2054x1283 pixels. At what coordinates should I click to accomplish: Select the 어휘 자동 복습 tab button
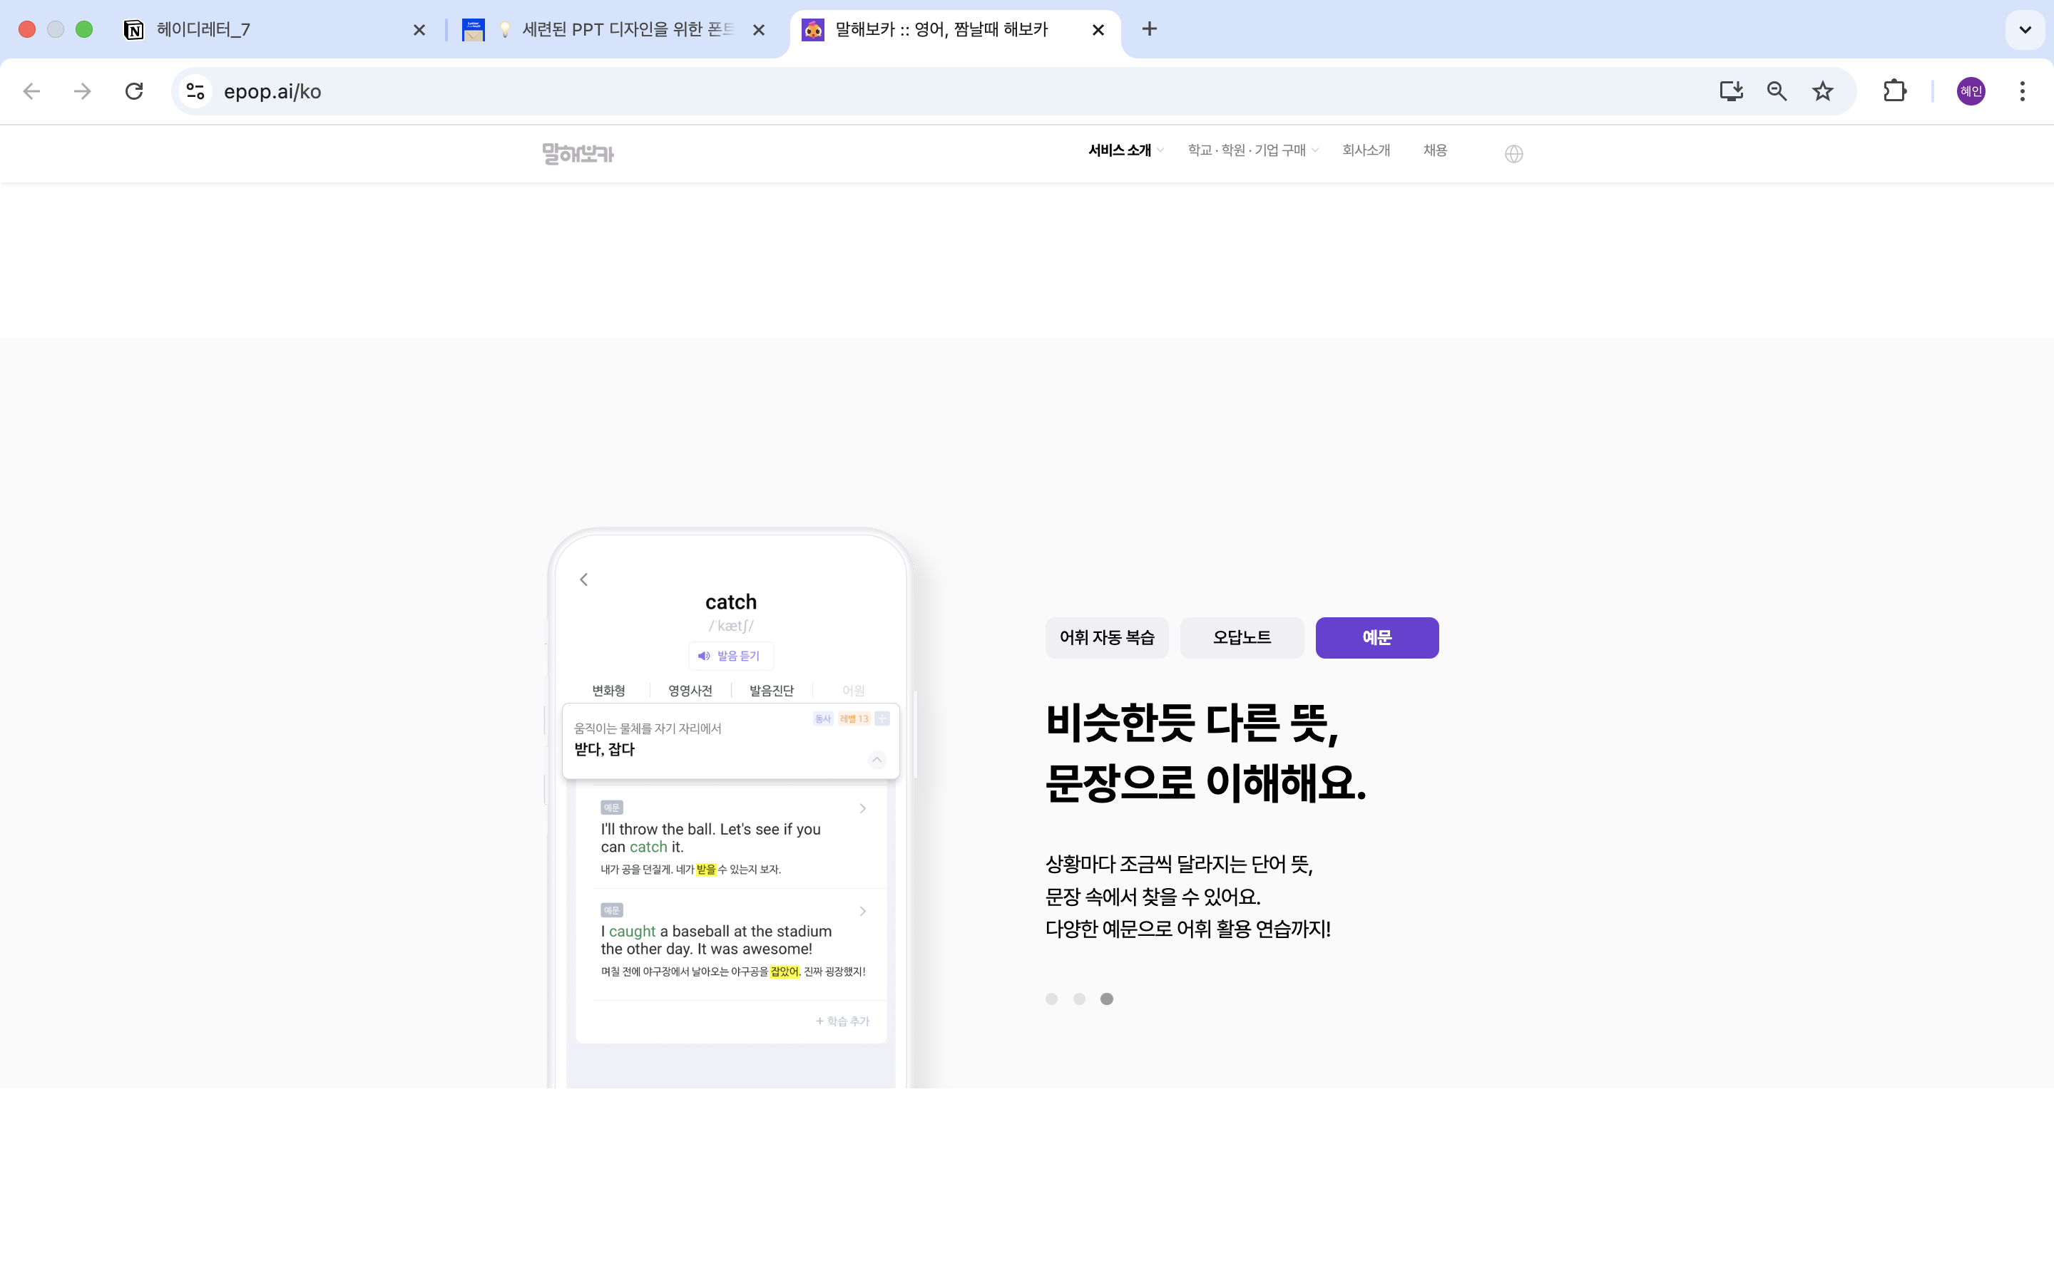[1107, 637]
